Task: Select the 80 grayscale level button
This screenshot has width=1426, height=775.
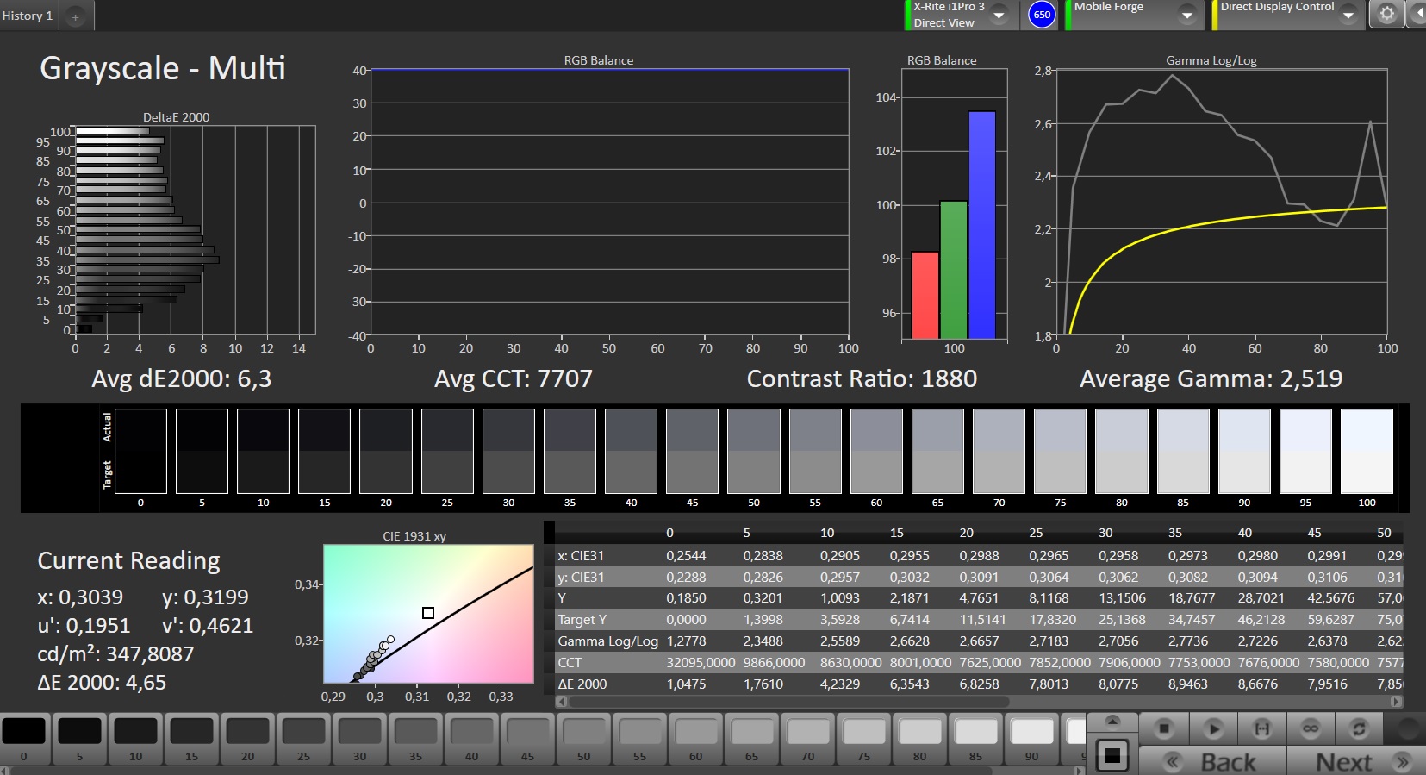Action: 919,739
